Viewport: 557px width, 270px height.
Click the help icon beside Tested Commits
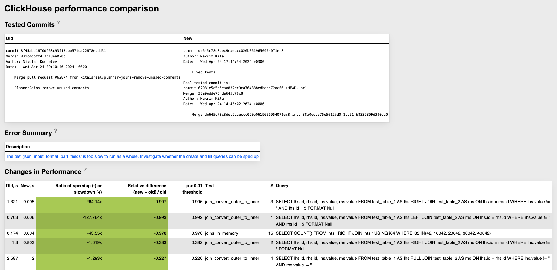coord(58,23)
